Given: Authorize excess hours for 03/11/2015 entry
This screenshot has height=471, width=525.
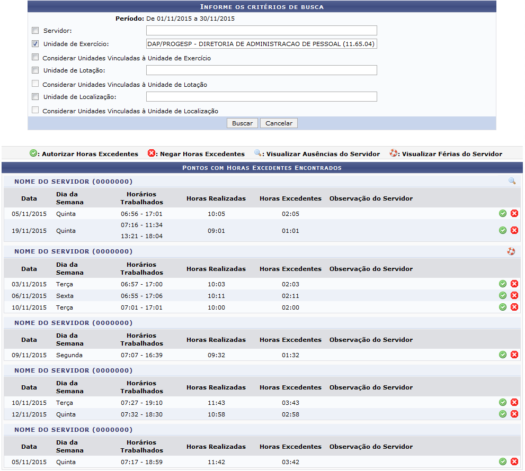Looking at the screenshot, I should tap(502, 284).
